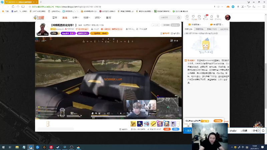Click the video player area
The width and height of the screenshot is (267, 150).
coord(108,78)
